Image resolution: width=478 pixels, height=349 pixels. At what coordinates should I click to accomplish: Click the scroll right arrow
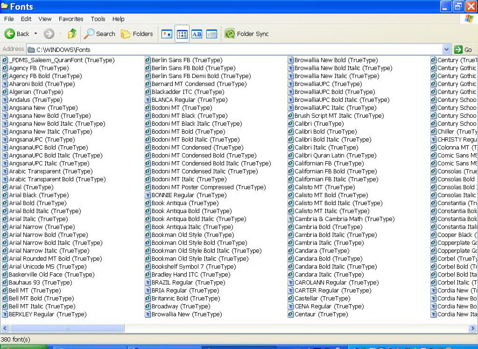472,328
